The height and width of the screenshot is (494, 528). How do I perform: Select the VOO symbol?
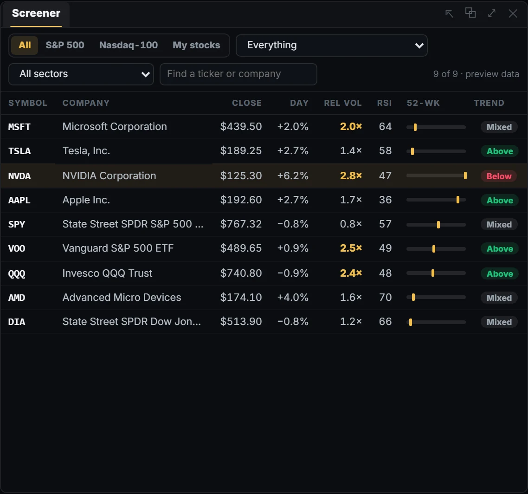[x=17, y=249]
